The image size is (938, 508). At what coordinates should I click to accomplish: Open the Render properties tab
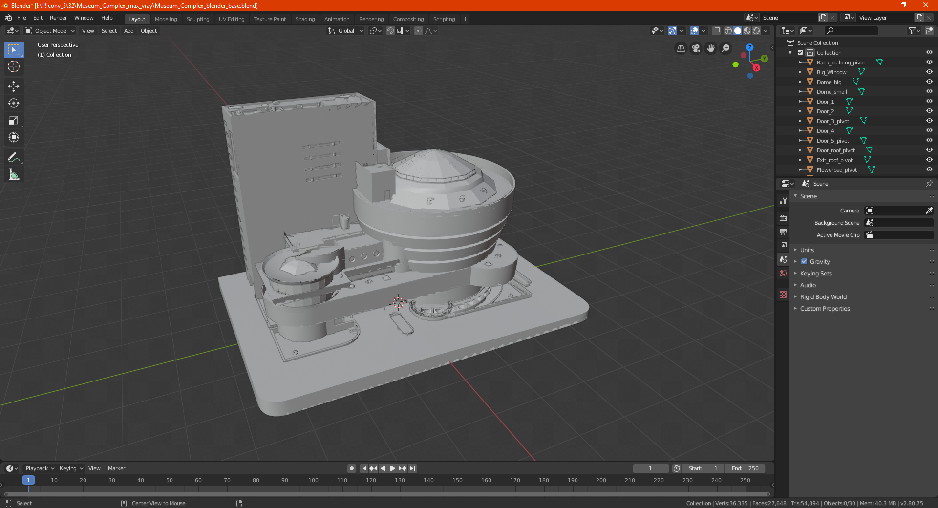[783, 218]
